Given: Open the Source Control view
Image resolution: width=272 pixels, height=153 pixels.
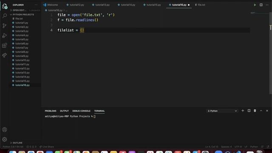Looking at the screenshot, I should [x=5, y=25].
